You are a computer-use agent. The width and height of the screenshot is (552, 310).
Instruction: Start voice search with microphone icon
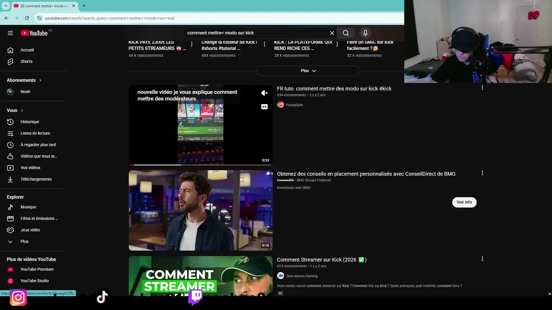click(365, 33)
